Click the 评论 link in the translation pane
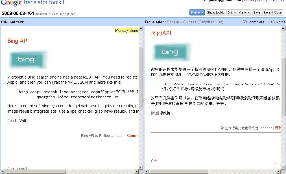 tap(278, 128)
